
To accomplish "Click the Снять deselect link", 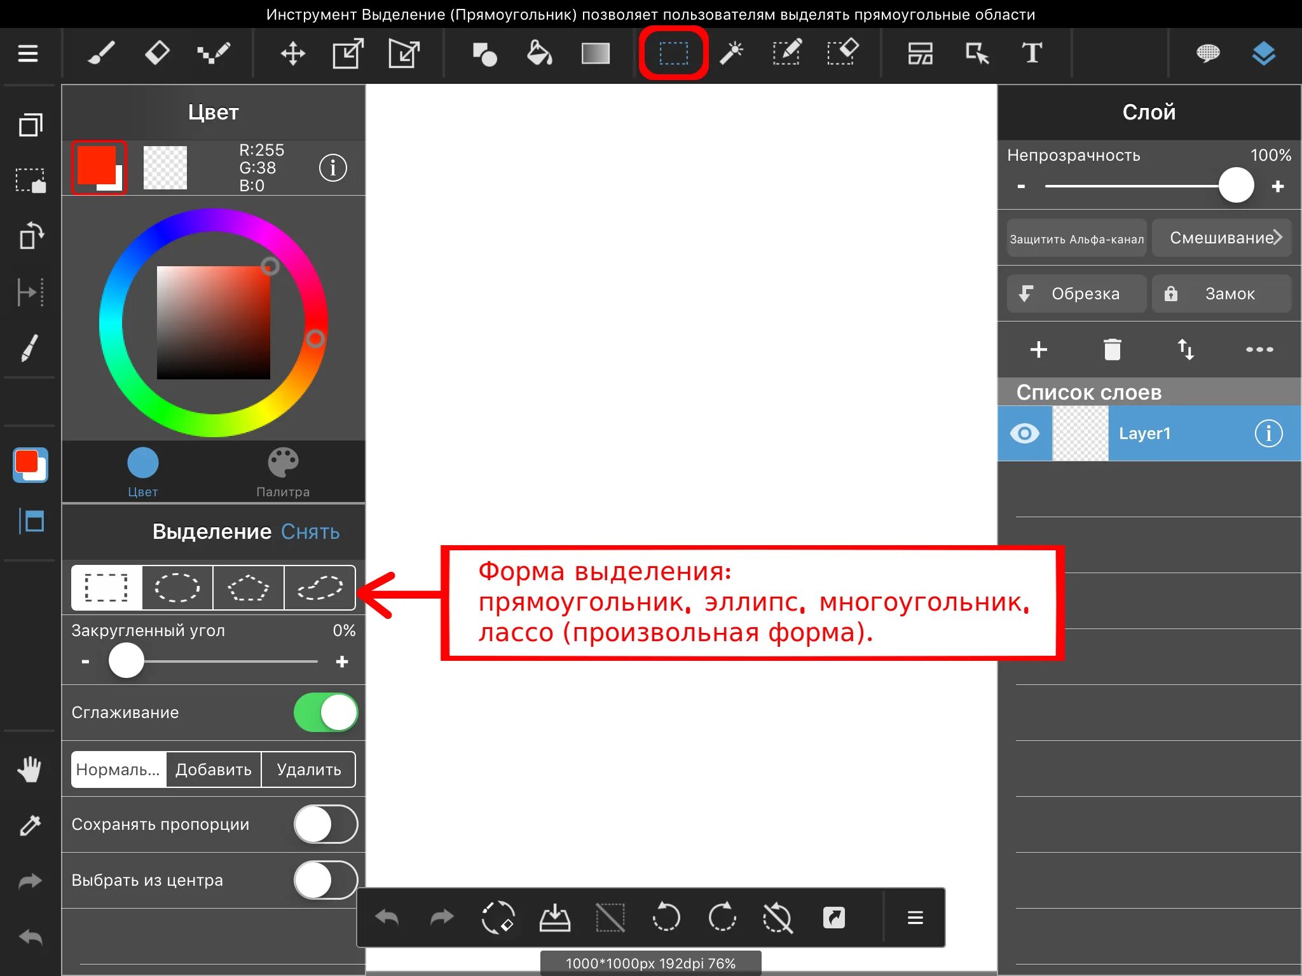I will click(x=310, y=531).
